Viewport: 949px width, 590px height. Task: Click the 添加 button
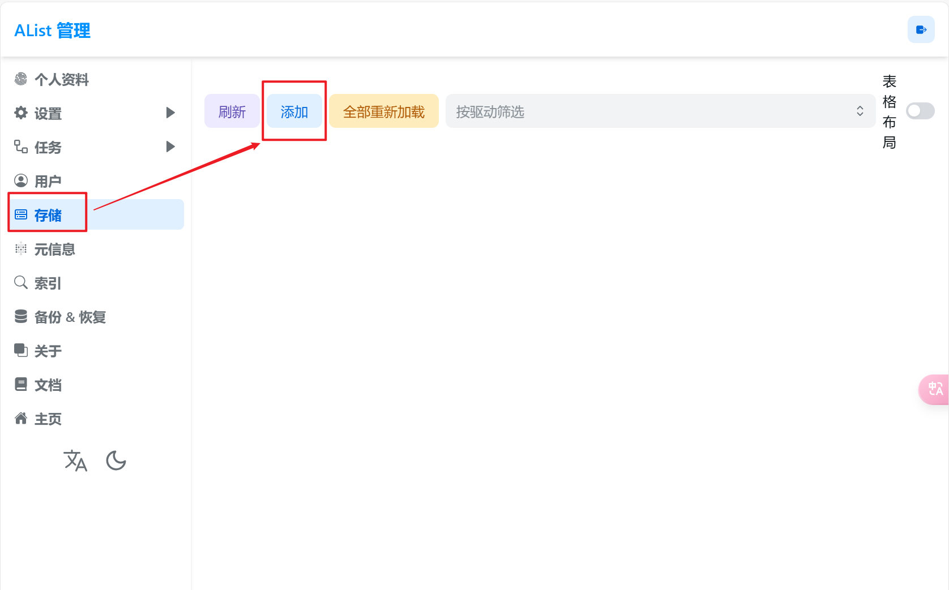pos(294,111)
